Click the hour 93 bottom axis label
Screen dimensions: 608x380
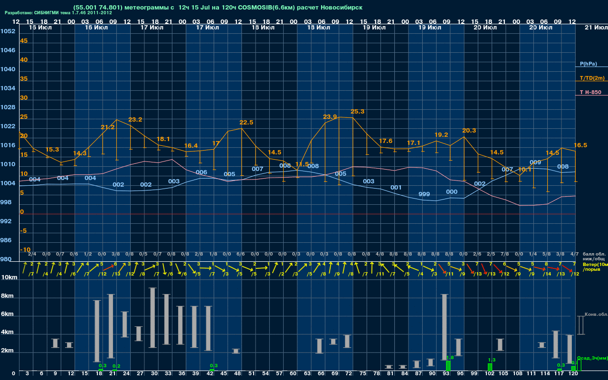pyautogui.click(x=446, y=374)
